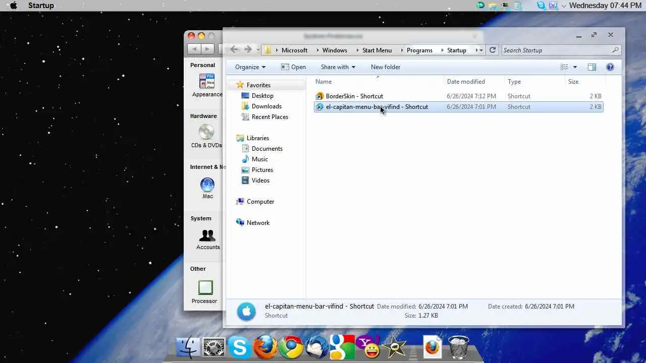Click forward arrow in System Preferences toolbar
The image size is (646, 363).
tap(207, 49)
